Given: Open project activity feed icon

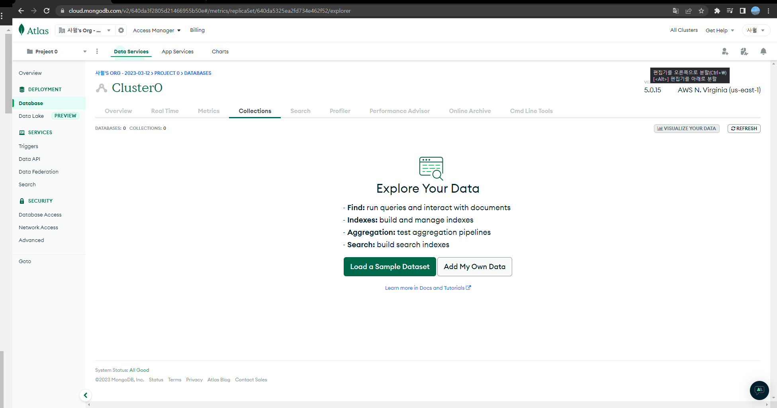Looking at the screenshot, I should pos(744,51).
